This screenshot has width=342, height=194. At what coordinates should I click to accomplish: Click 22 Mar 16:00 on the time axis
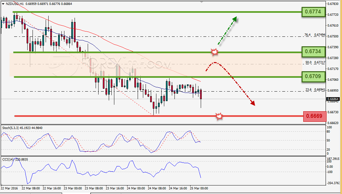(x=52, y=188)
